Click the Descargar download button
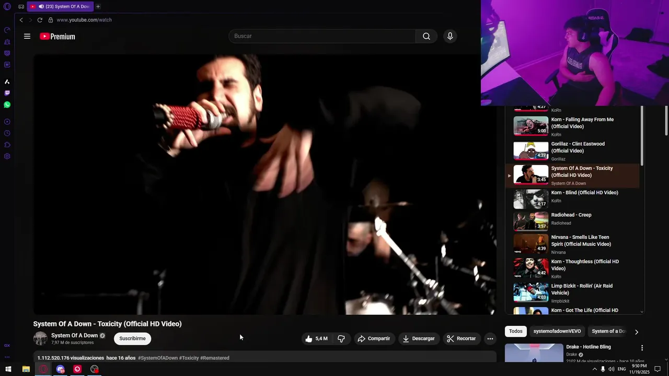This screenshot has width=669, height=376. coord(419,338)
